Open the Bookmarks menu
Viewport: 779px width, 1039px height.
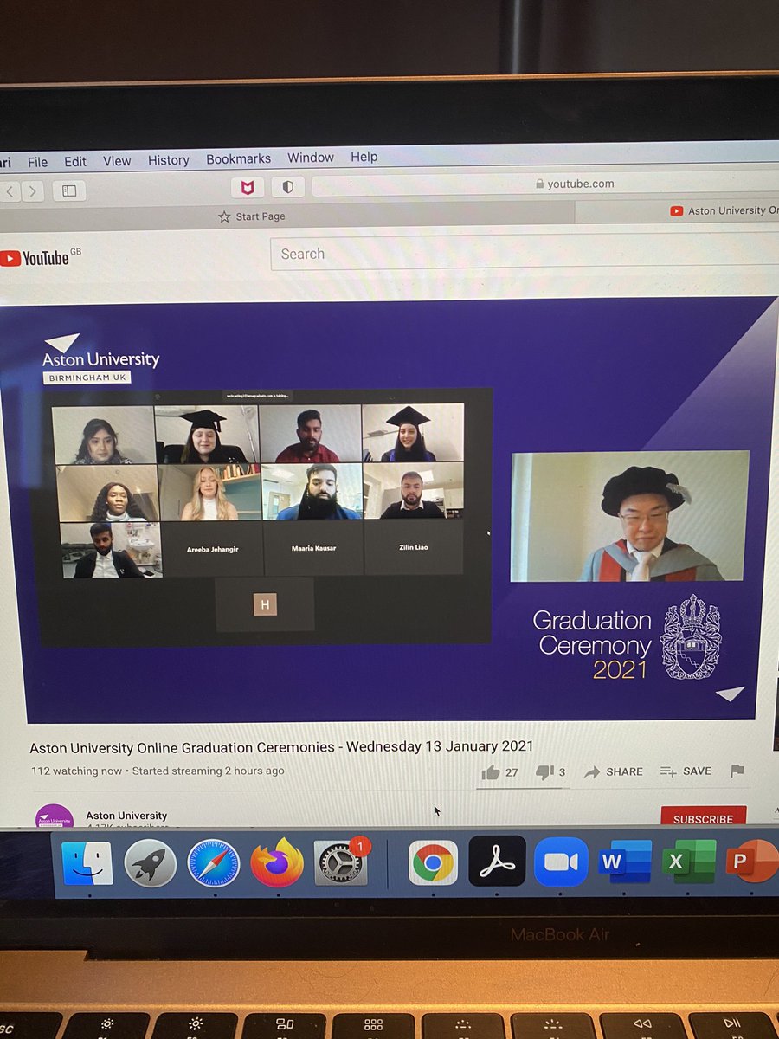238,159
